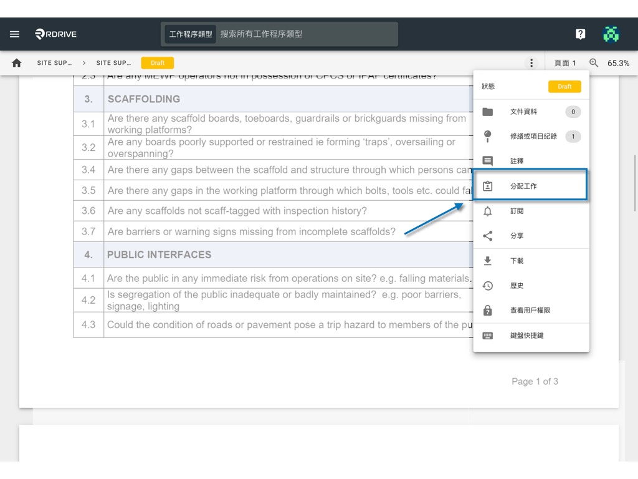Open 文件資料 menu entry

pos(531,112)
